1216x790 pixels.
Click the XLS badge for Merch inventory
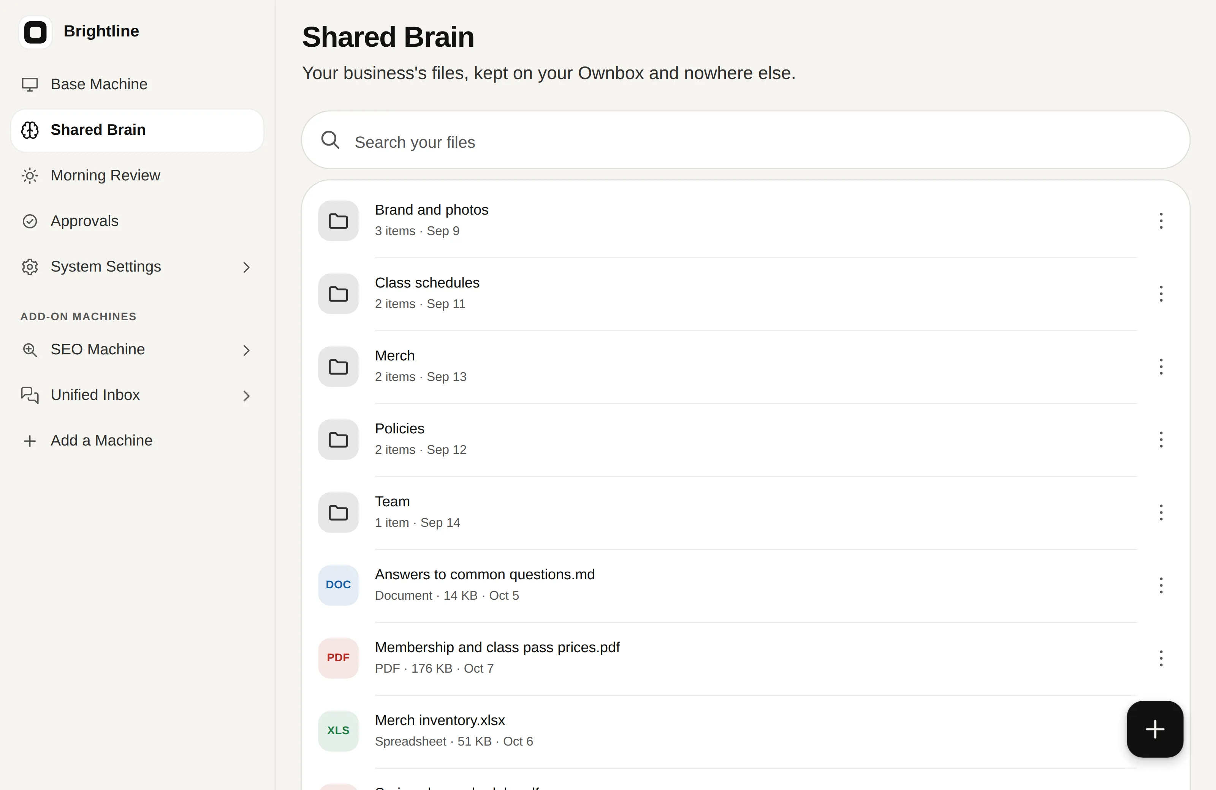tap(338, 731)
